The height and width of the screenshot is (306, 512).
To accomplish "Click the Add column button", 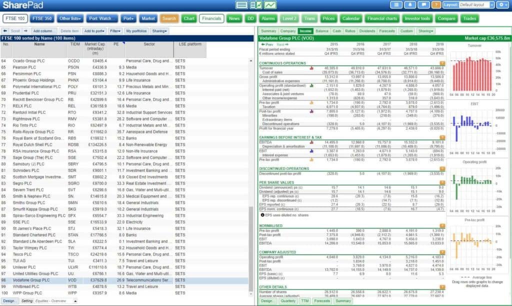I will [43, 31].
